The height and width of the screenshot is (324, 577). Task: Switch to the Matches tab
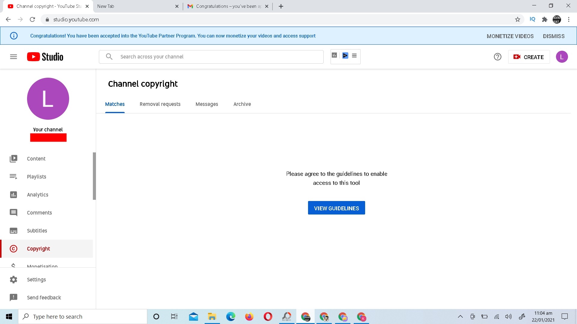115,104
